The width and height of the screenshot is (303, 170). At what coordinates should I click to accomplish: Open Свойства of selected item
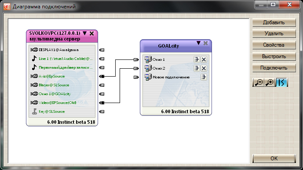(x=274, y=45)
